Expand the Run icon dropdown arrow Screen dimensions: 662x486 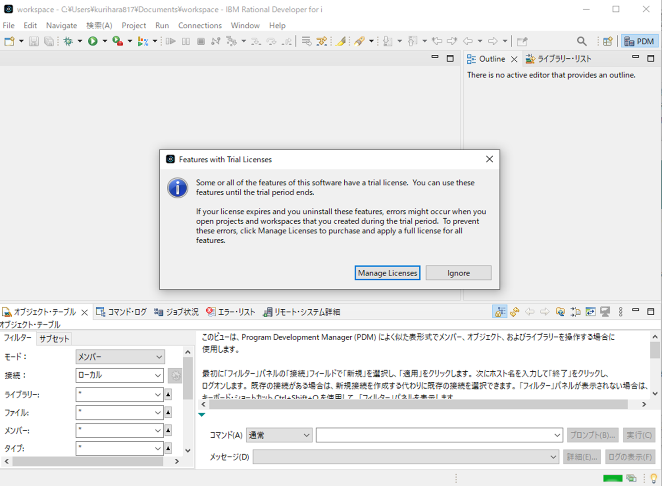pos(104,41)
